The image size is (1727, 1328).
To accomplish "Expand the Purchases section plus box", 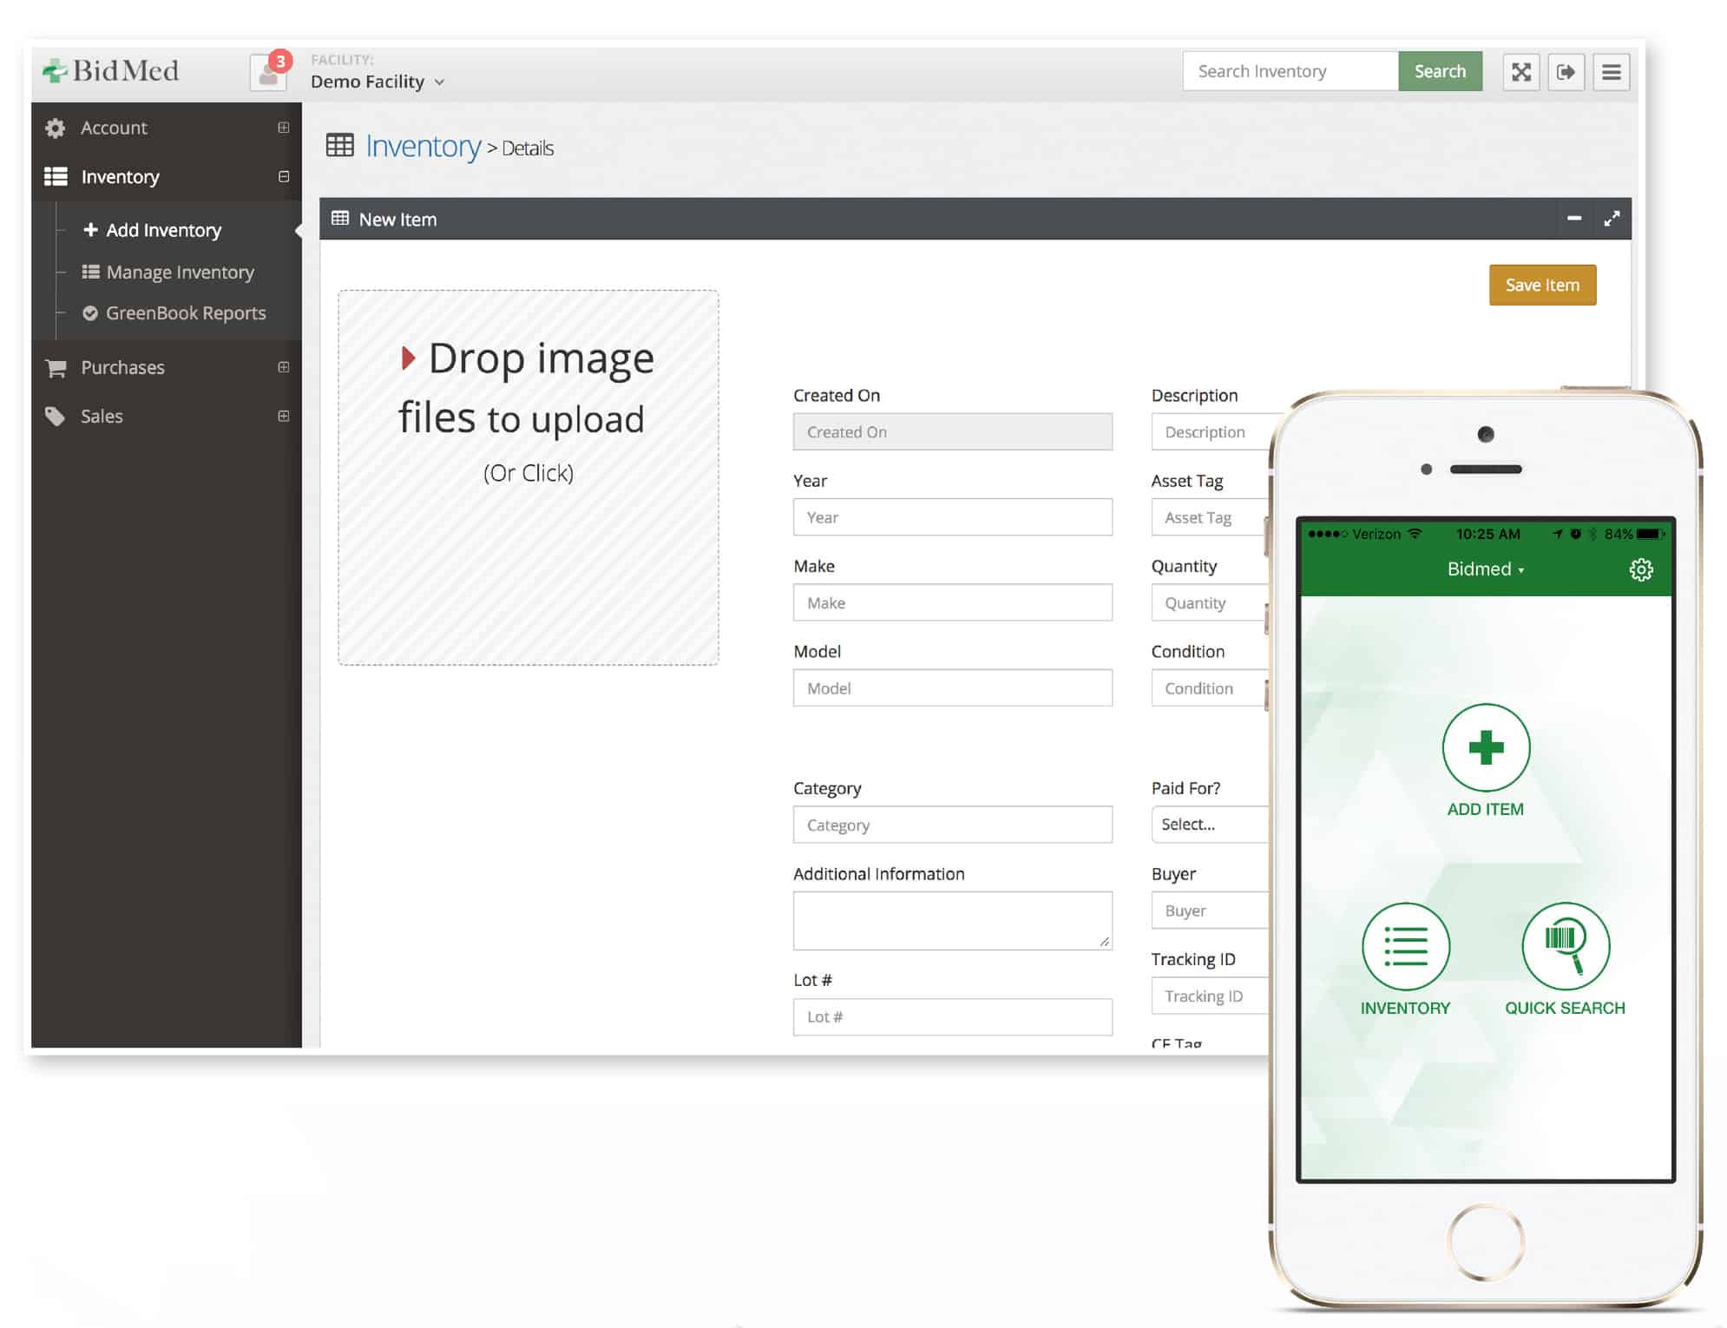I will point(284,367).
